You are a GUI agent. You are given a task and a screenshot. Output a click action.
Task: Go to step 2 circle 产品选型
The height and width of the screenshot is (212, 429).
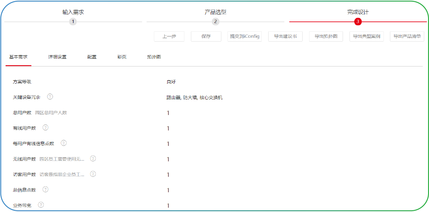pyautogui.click(x=215, y=21)
